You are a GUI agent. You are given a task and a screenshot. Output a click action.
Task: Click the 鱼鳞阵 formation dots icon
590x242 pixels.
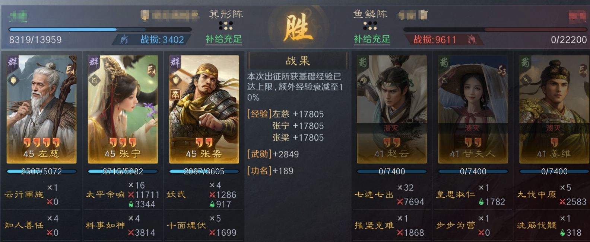[x=370, y=26]
